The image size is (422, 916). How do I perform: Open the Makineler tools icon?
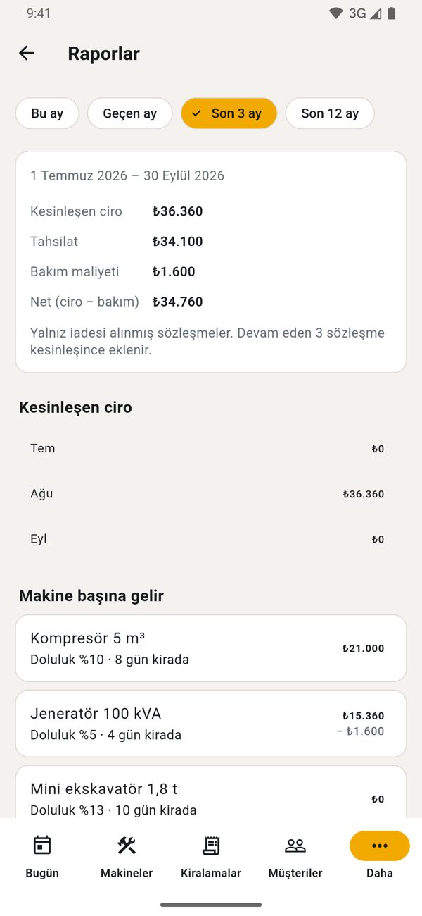click(x=127, y=846)
